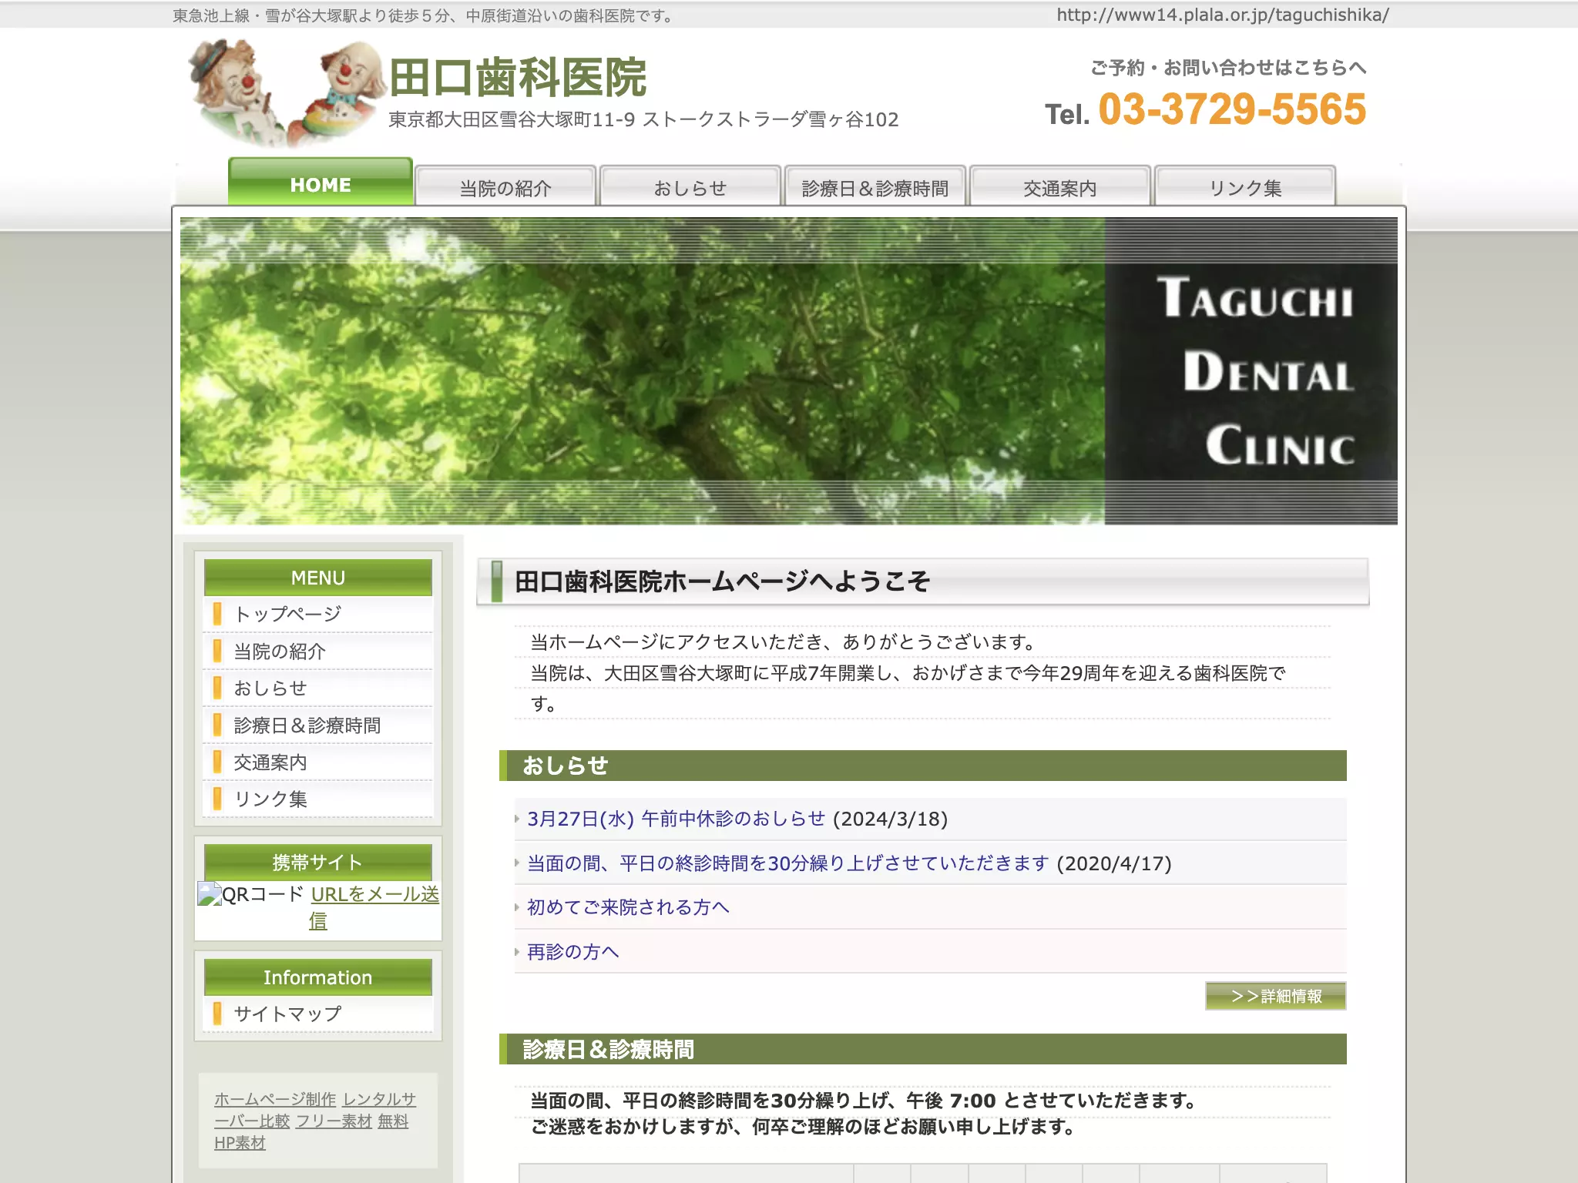Viewport: 1578px width, 1183px height.
Task: Click the orange marker beside トップページ
Action: (217, 614)
